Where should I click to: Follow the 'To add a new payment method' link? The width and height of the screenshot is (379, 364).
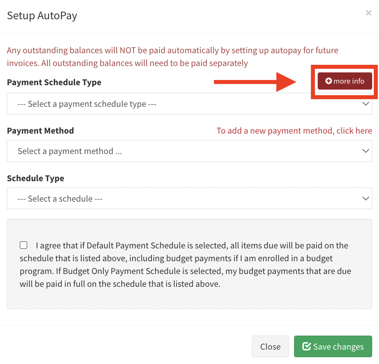294,131
